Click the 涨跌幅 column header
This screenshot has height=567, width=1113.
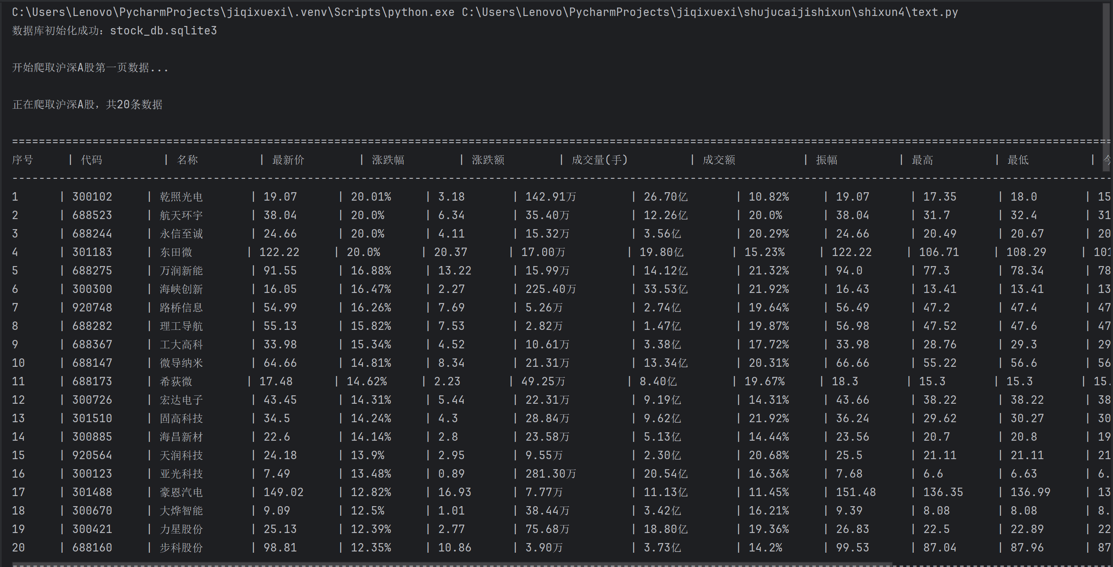point(388,160)
